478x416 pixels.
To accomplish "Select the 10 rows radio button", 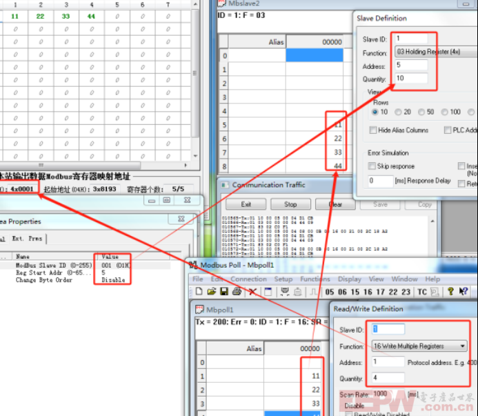I will click(375, 112).
